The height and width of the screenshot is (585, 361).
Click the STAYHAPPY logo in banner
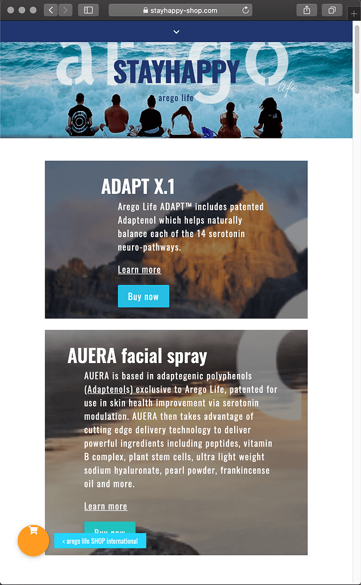(176, 71)
